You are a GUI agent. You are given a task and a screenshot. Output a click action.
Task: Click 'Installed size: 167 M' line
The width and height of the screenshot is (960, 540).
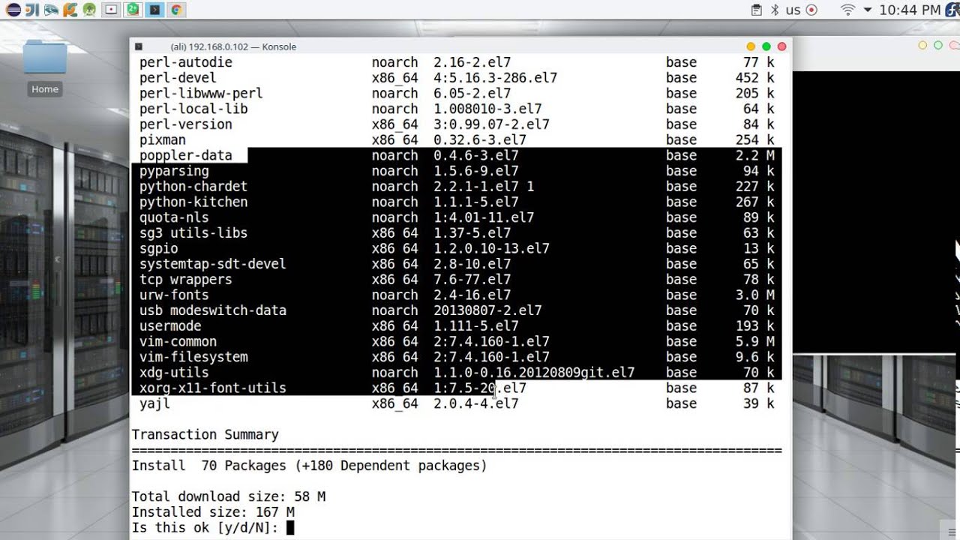213,512
